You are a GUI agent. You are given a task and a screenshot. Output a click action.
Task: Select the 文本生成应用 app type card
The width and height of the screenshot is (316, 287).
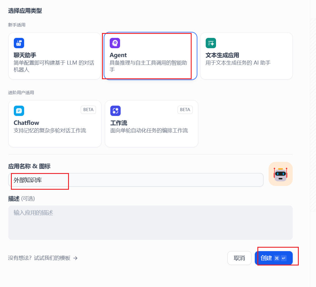(246, 56)
